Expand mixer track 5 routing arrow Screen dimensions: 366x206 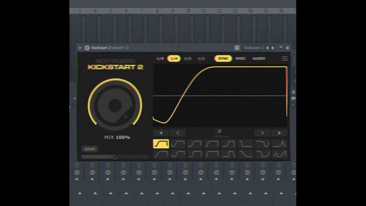point(110,193)
